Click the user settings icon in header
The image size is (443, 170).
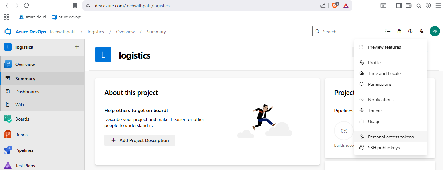pos(421,32)
